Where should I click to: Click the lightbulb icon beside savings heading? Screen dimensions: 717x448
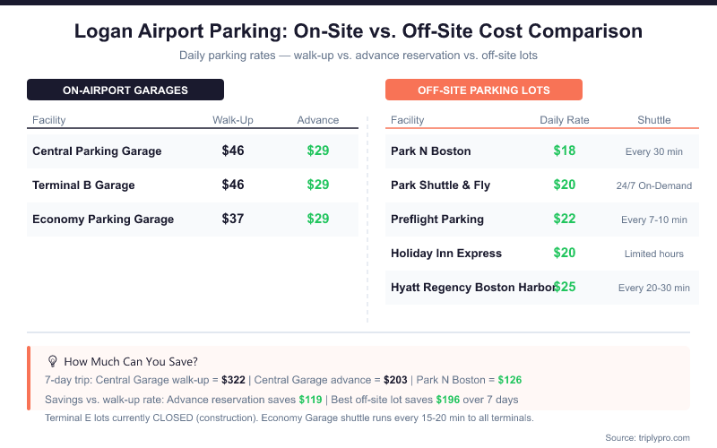tap(52, 361)
